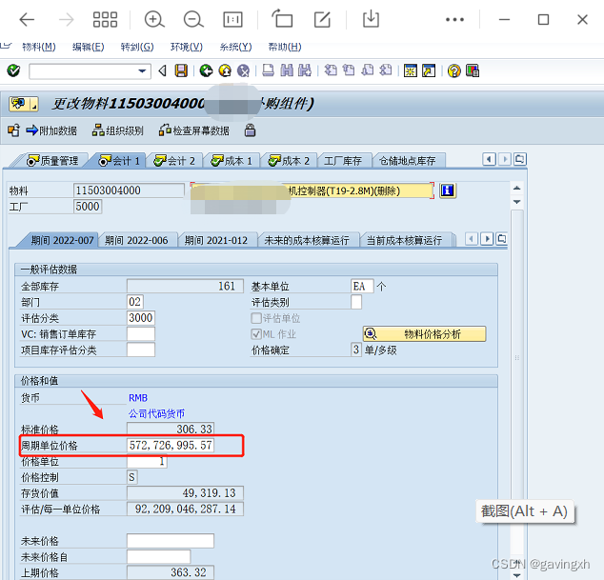The height and width of the screenshot is (580, 604).
Task: Click the yellow Exit icon
Action: [x=225, y=70]
